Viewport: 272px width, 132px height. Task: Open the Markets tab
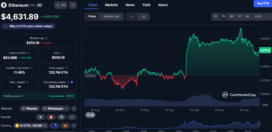(111, 5)
